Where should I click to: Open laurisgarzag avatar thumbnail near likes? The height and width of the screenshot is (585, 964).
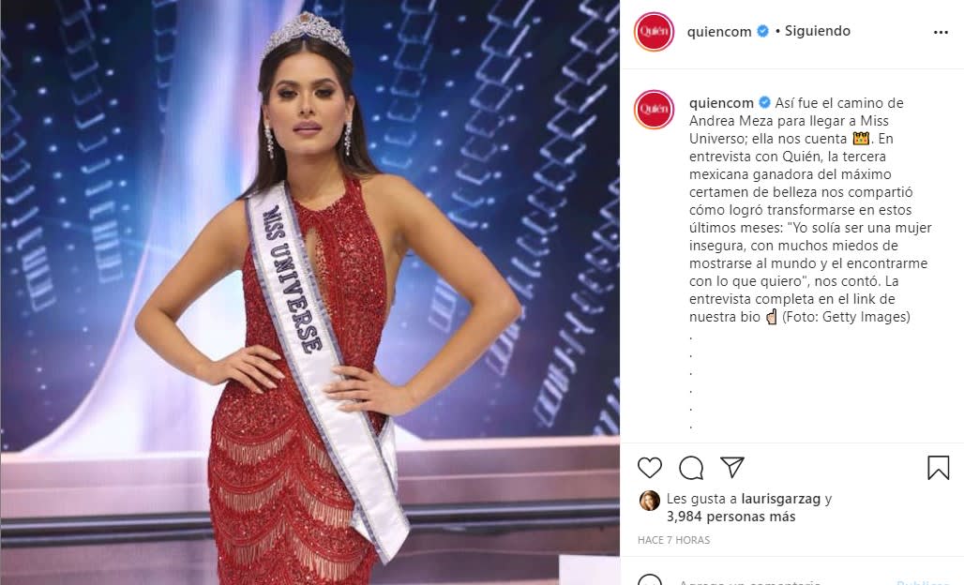pyautogui.click(x=649, y=501)
